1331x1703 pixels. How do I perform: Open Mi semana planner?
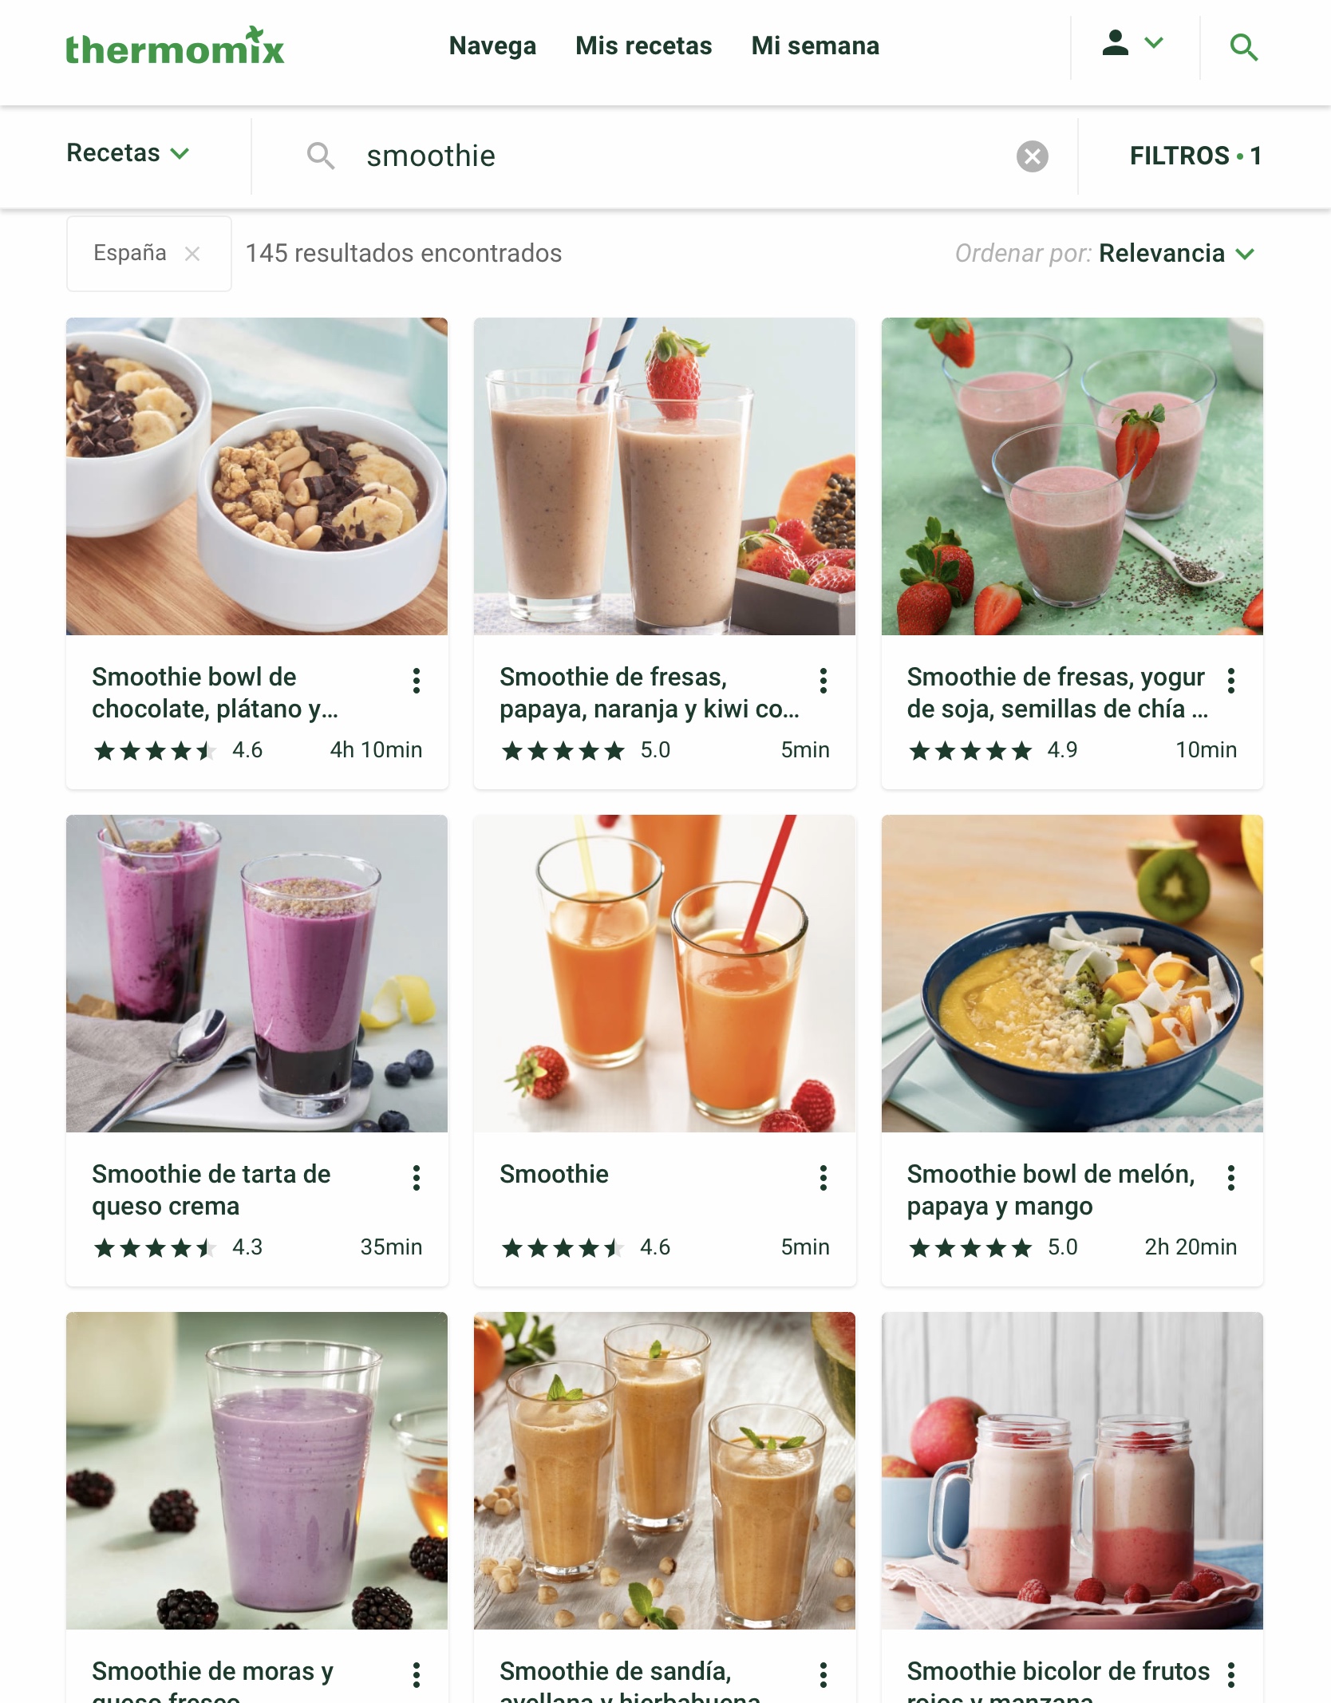click(x=815, y=45)
